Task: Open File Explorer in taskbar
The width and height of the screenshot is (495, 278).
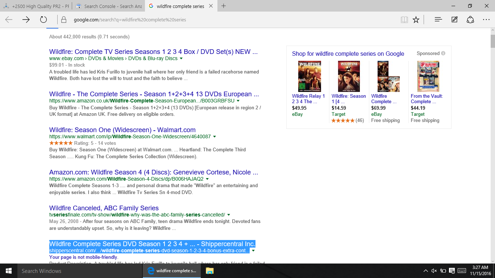Action: tap(209, 271)
